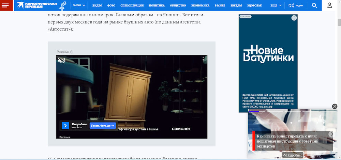This screenshot has height=160, width=341.
Task: Click the ad info icon next to Реклама
Action: tap(72, 52)
